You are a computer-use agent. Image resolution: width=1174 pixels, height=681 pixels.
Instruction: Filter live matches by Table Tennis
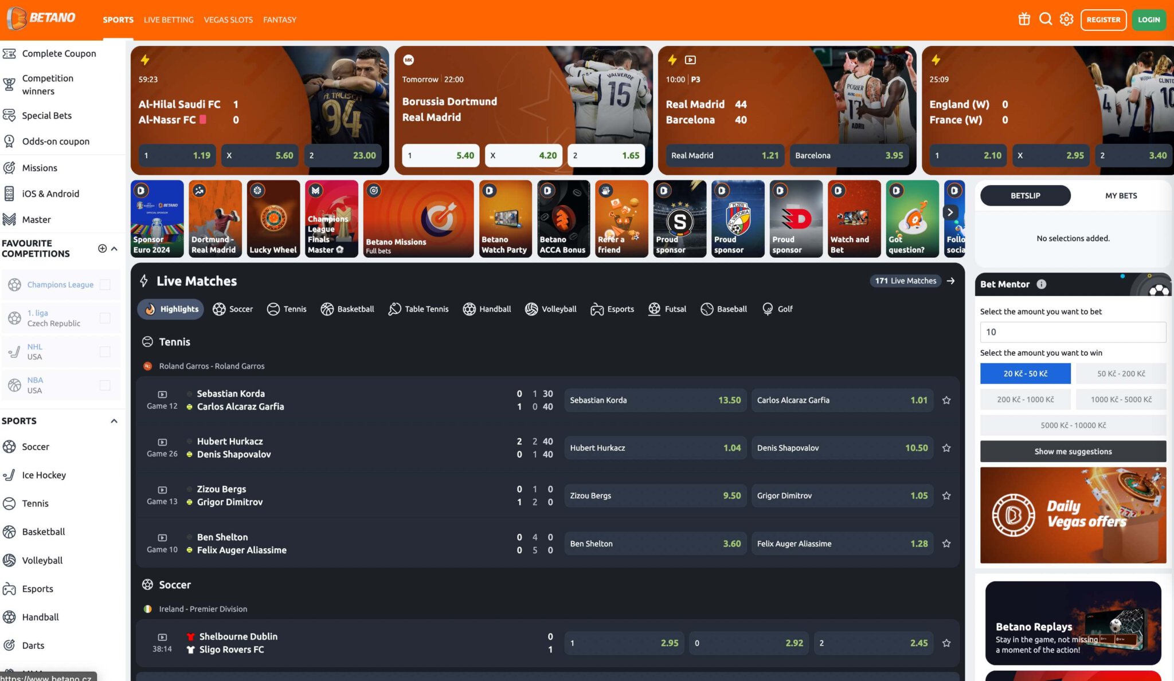coord(418,309)
